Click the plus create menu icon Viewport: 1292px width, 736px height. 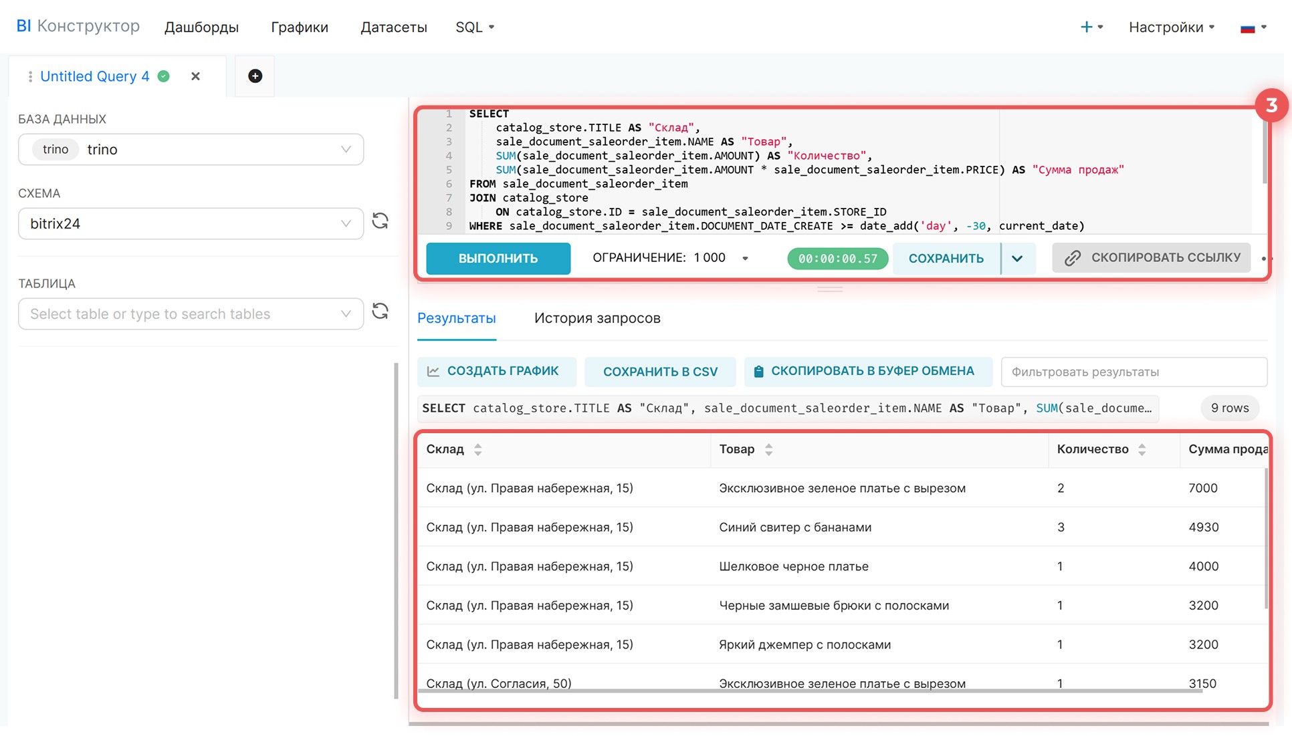[1086, 27]
